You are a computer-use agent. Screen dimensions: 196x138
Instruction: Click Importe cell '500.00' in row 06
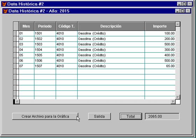coord(160,61)
